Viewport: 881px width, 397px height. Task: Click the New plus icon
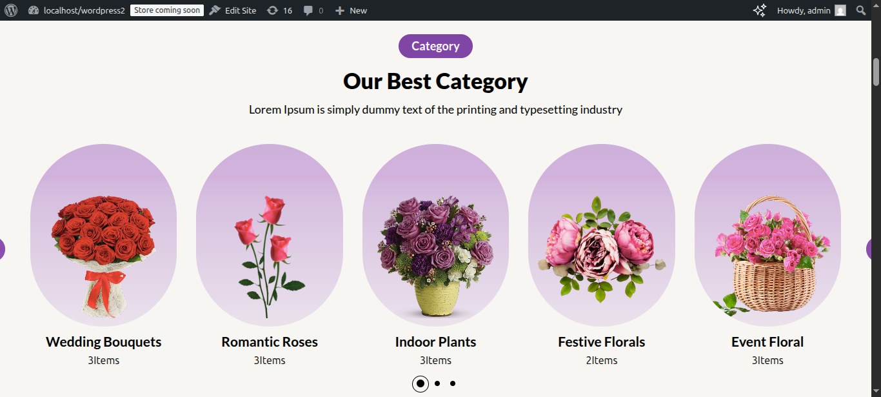click(351, 10)
